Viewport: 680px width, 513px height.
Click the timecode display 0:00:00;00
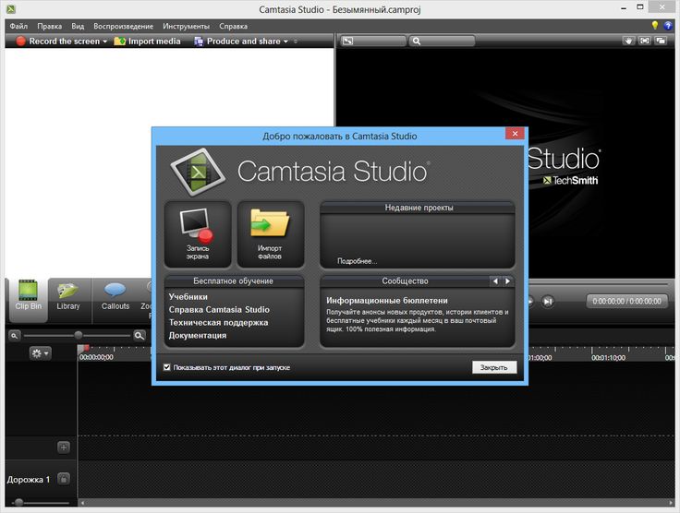(627, 302)
